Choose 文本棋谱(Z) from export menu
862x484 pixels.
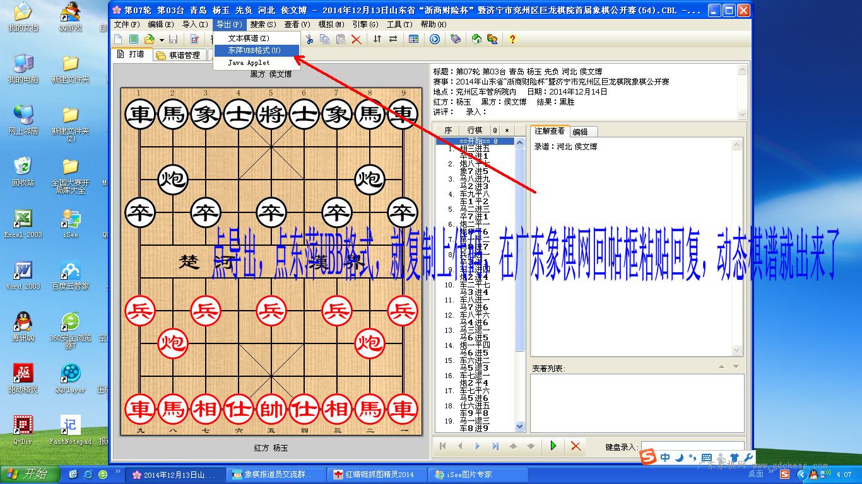(256, 38)
